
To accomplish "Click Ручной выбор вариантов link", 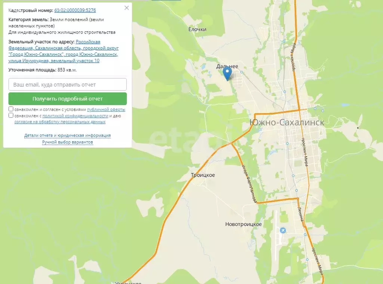I will click(x=67, y=142).
